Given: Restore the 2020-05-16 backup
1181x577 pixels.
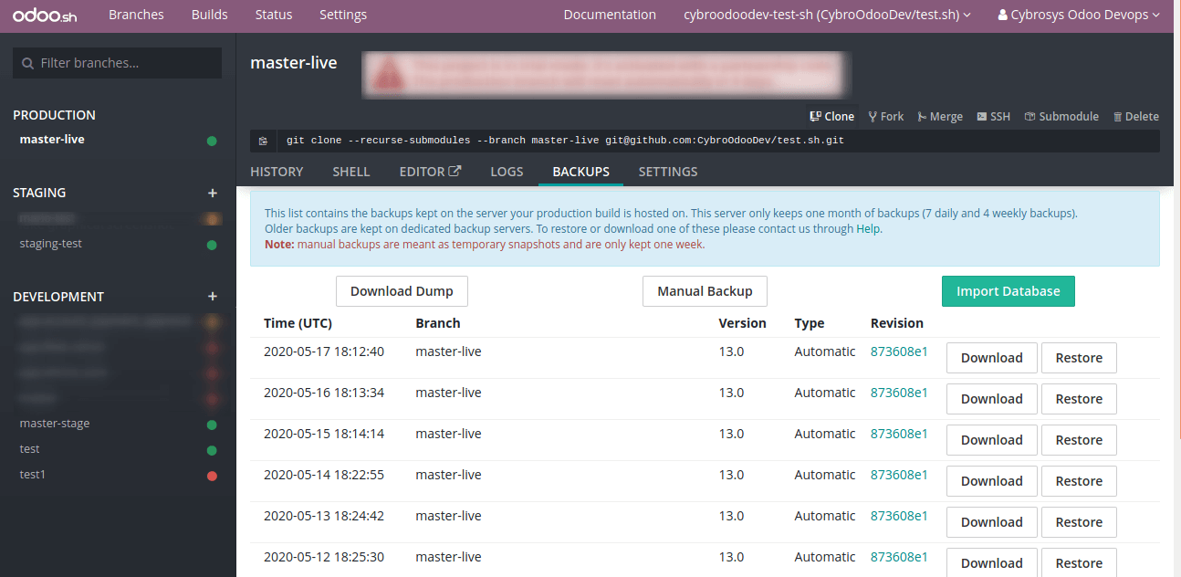Looking at the screenshot, I should tap(1079, 399).
